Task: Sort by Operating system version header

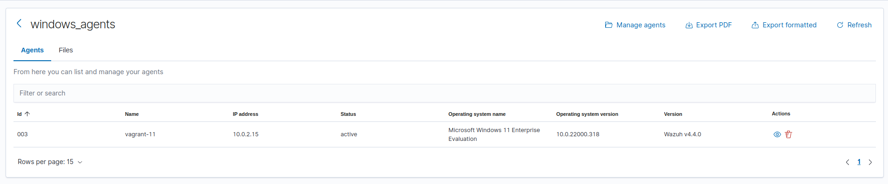Action: [587, 114]
